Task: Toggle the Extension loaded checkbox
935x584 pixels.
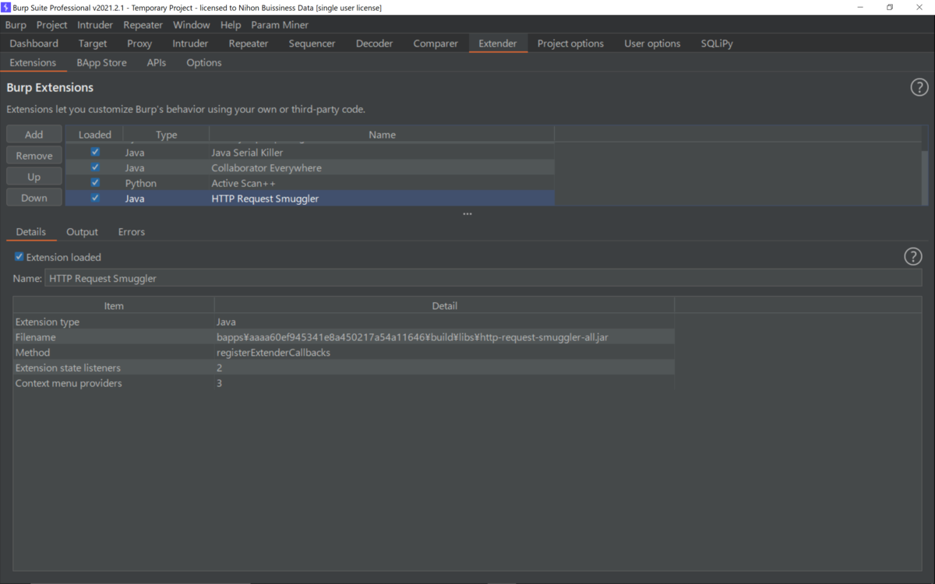Action: [x=19, y=257]
